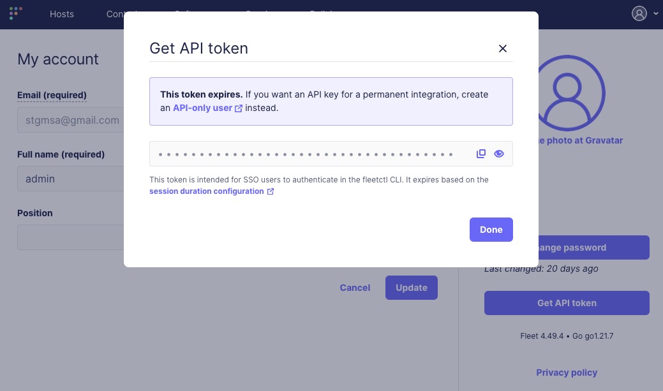The image size is (663, 391).
Task: Click the Update button
Action: point(411,288)
